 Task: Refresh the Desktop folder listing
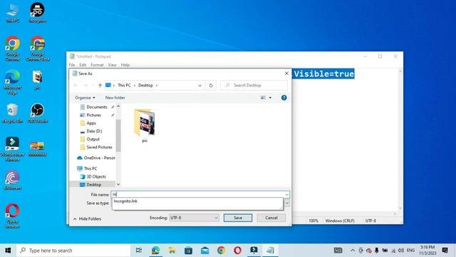tap(211, 86)
